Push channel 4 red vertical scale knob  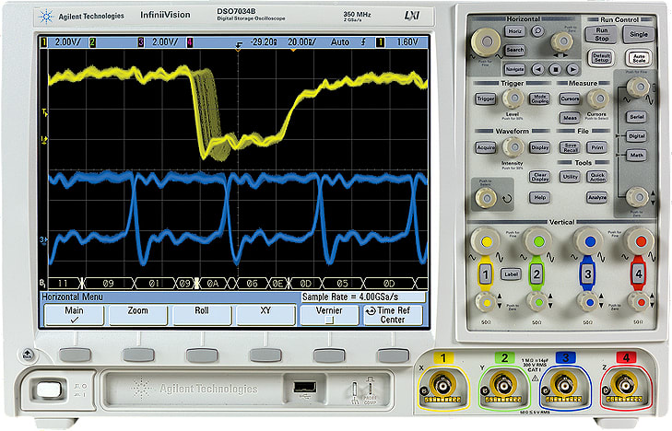pyautogui.click(x=641, y=241)
